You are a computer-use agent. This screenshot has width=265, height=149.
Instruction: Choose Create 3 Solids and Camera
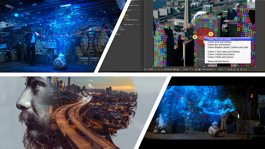227,54
